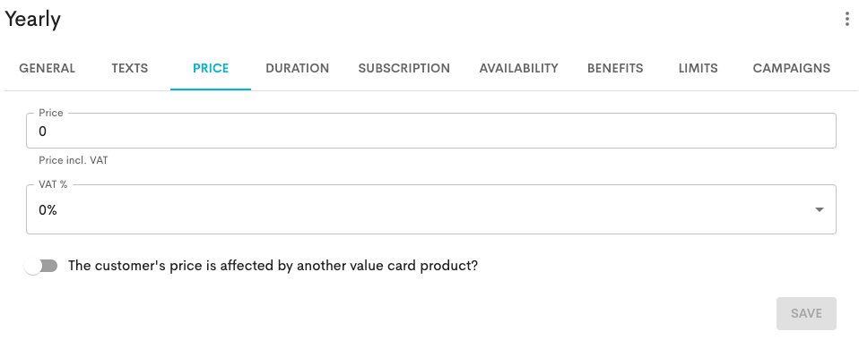This screenshot has height=340, width=859.
Task: Select the Price tab
Action: (211, 68)
